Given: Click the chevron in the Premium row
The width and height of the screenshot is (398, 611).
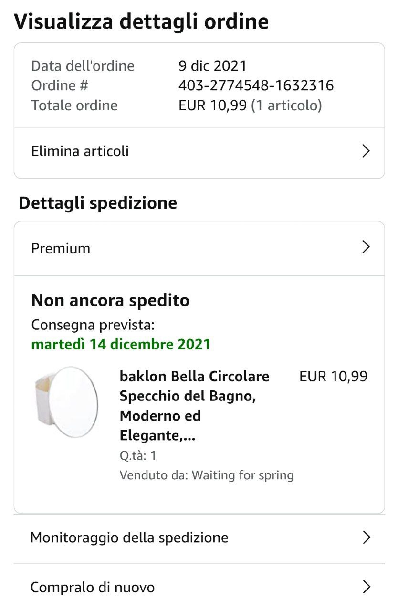Looking at the screenshot, I should 366,247.
